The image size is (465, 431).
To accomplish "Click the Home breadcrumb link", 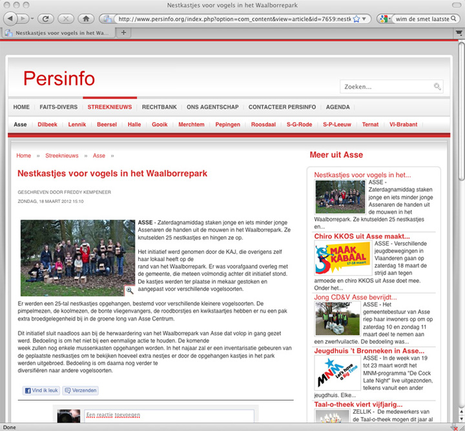I will [24, 156].
